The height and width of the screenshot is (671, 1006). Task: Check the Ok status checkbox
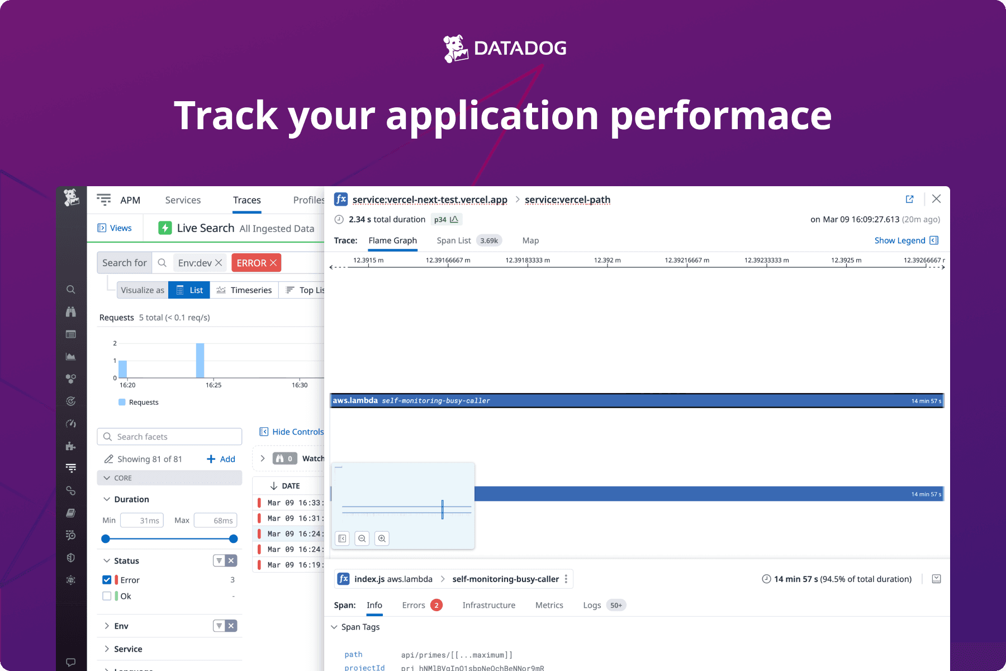pos(107,596)
